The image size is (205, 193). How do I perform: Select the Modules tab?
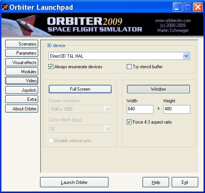point(22,72)
